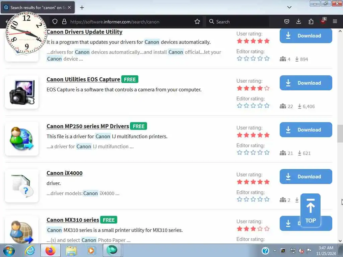The image size is (343, 257).
Task: Switch to Firefox in the taskbar
Action: click(50, 251)
